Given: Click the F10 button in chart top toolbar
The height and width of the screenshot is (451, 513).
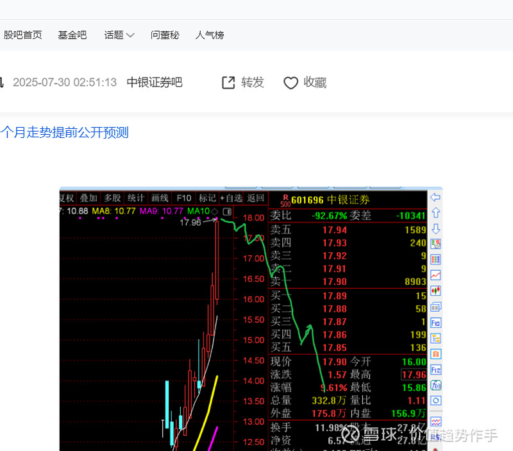Looking at the screenshot, I should coord(184,198).
